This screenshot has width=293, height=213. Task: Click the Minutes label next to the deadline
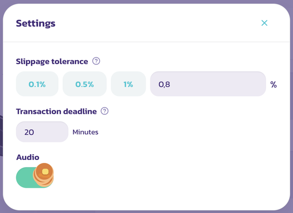(85, 132)
